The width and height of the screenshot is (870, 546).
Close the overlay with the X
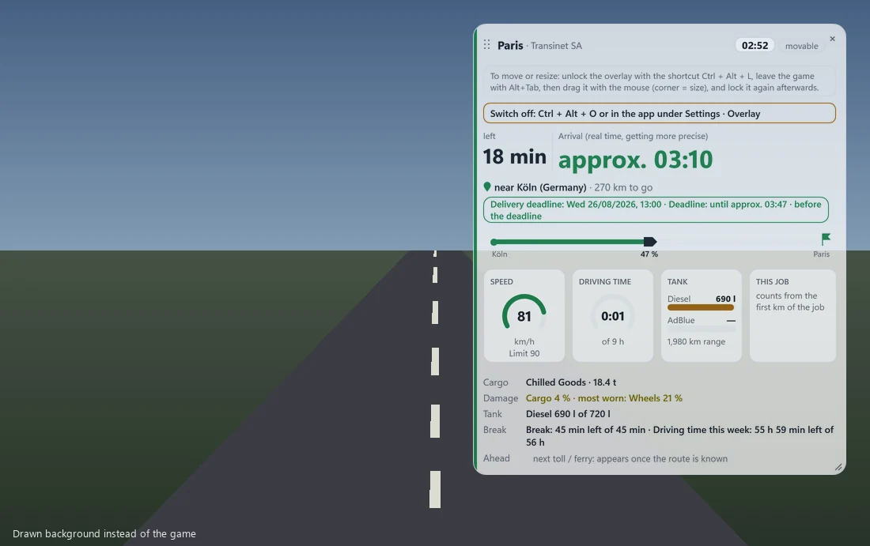832,39
